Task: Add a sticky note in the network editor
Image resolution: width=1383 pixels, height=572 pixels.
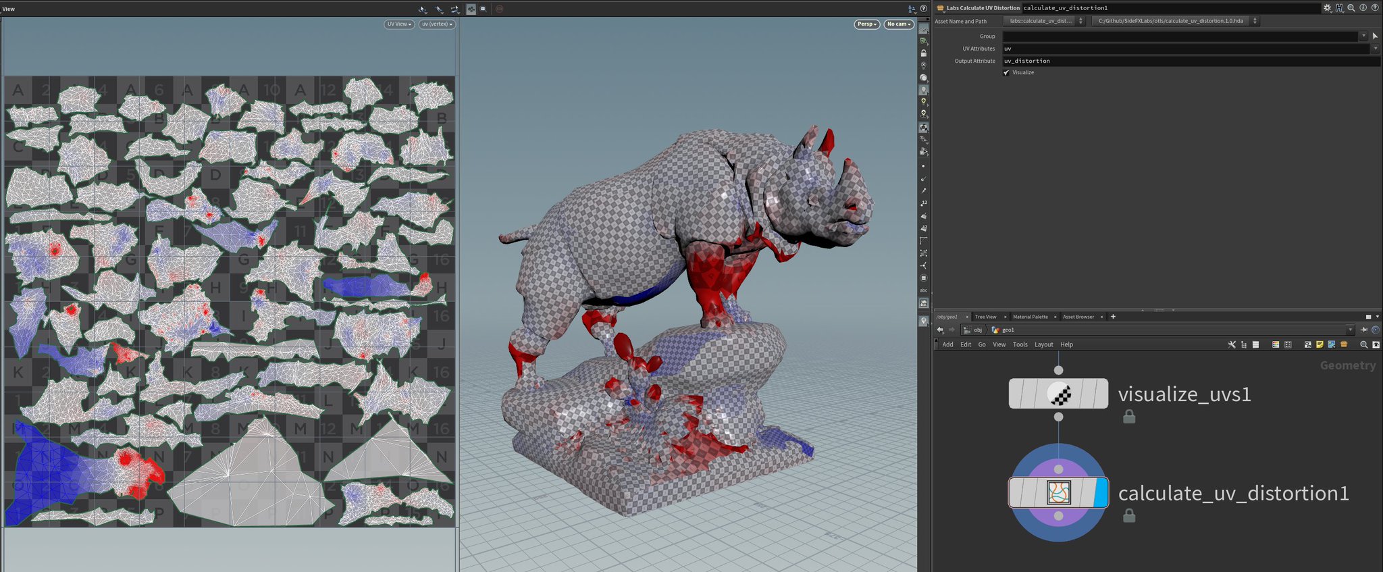Action: click(1320, 344)
